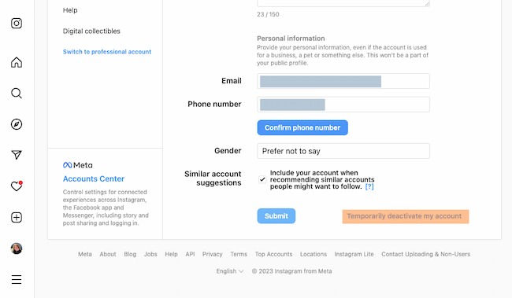Go to Home via house icon

click(17, 62)
